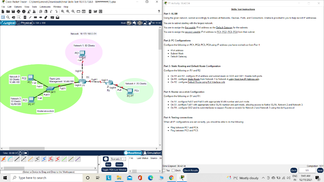Undo the last action

pyautogui.click(x=51, y=12)
